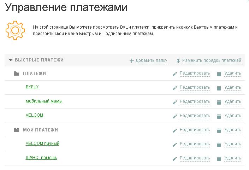Click the reorder arrows icon for payments
The width and height of the screenshot is (249, 170).
tap(178, 61)
